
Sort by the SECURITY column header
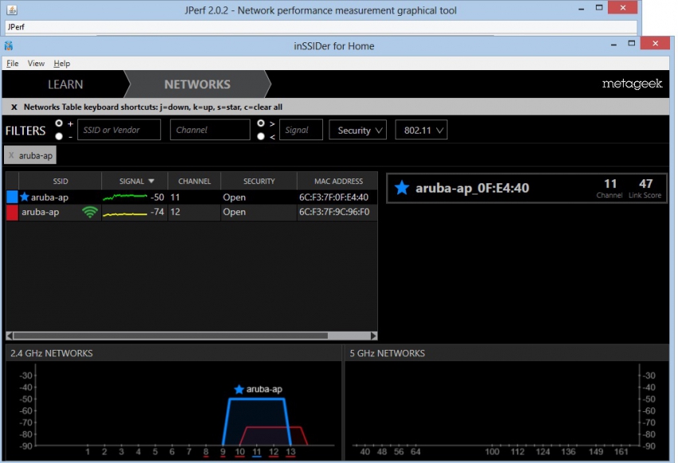tap(258, 182)
